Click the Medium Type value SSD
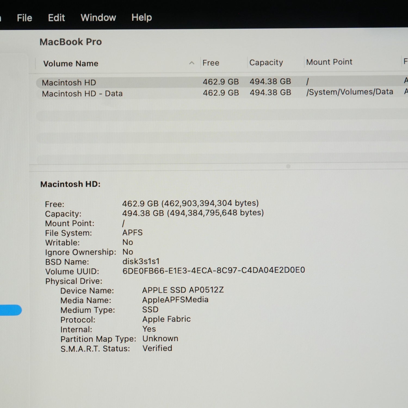Screen dimensions: 408x408 pos(150,310)
